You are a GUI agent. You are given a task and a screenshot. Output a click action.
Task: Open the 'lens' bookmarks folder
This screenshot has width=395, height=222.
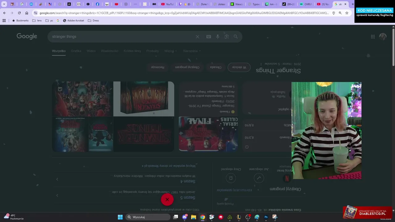click(37, 20)
